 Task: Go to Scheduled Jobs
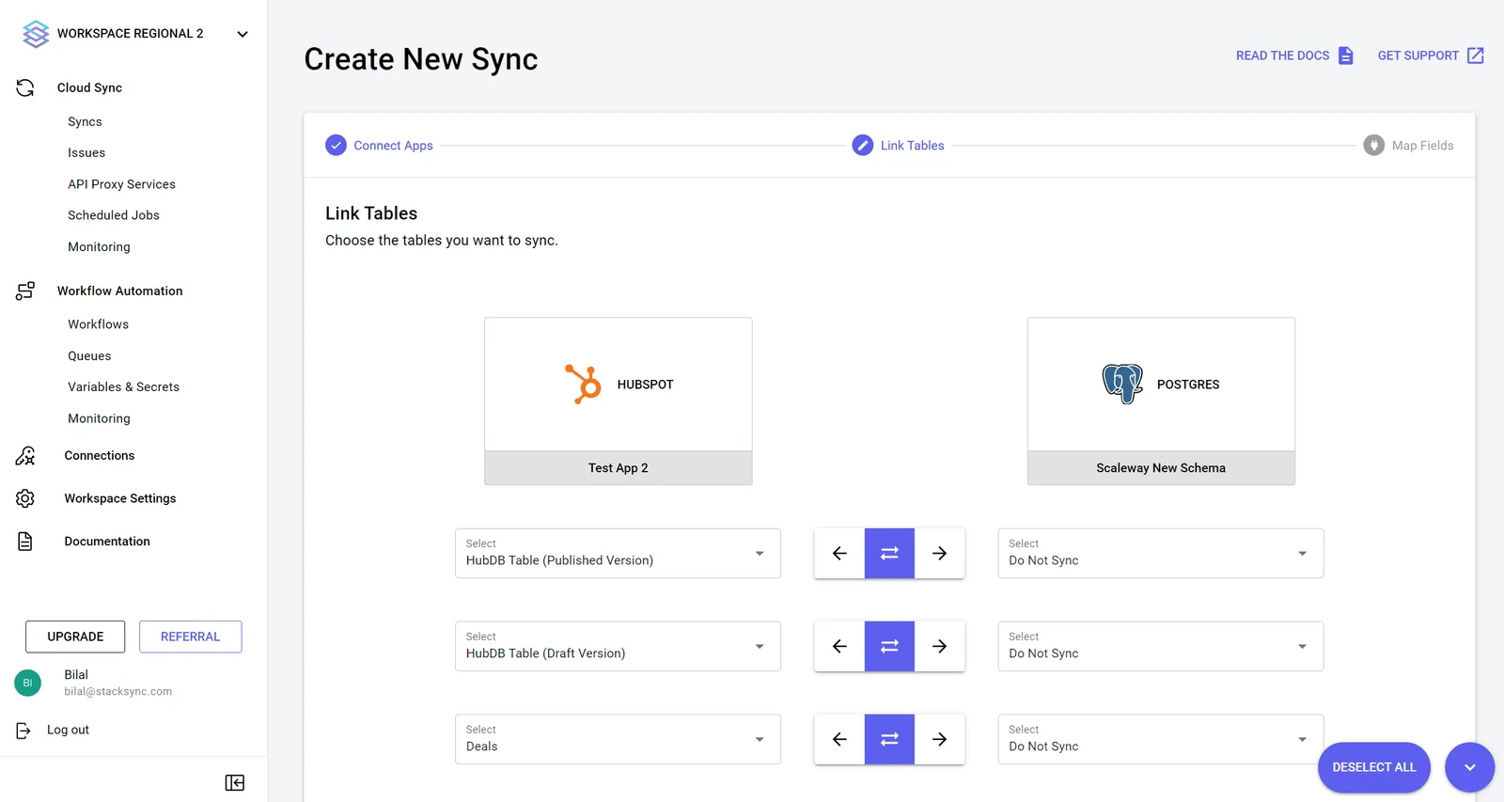pos(114,215)
